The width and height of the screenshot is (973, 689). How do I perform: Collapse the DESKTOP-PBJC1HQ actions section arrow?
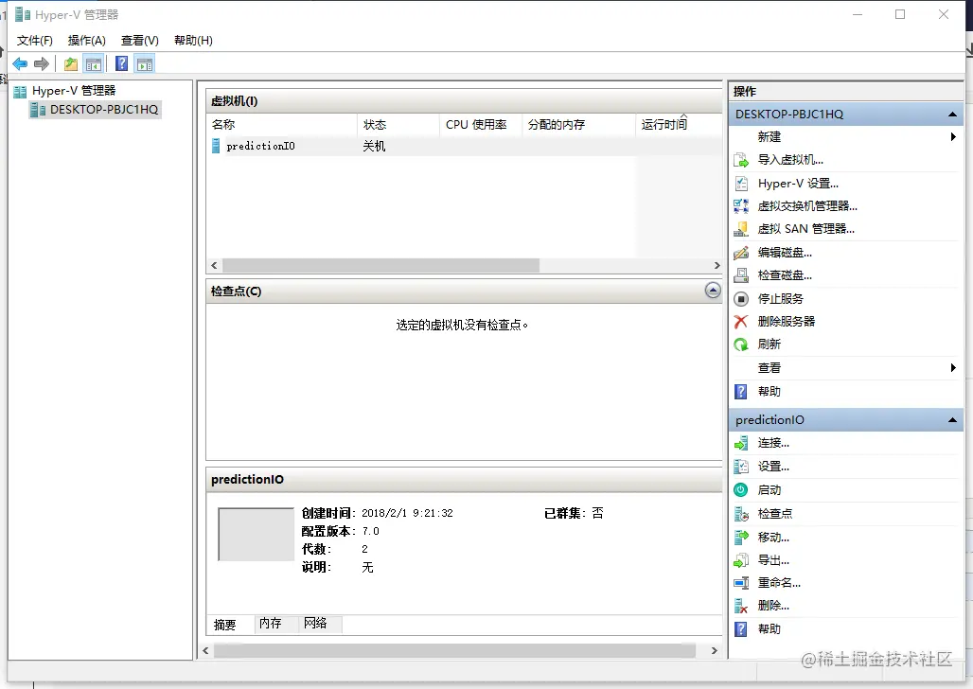[x=952, y=115]
